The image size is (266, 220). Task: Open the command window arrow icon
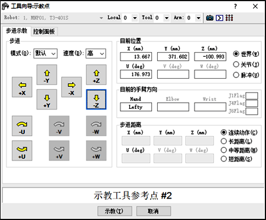tap(219, 18)
